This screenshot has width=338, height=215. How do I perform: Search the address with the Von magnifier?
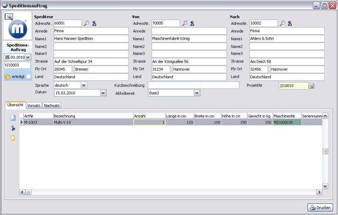coord(184,23)
